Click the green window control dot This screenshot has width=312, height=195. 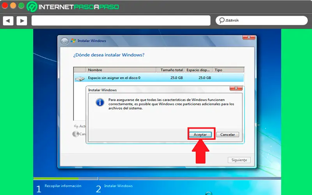click(21, 5)
